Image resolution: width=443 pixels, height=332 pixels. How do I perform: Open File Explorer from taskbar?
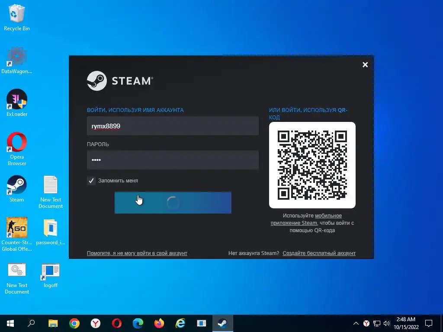pyautogui.click(x=53, y=323)
